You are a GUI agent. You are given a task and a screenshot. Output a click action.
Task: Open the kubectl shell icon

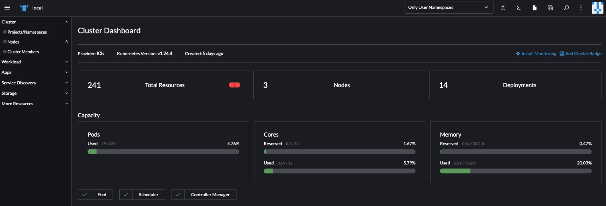[x=519, y=8]
